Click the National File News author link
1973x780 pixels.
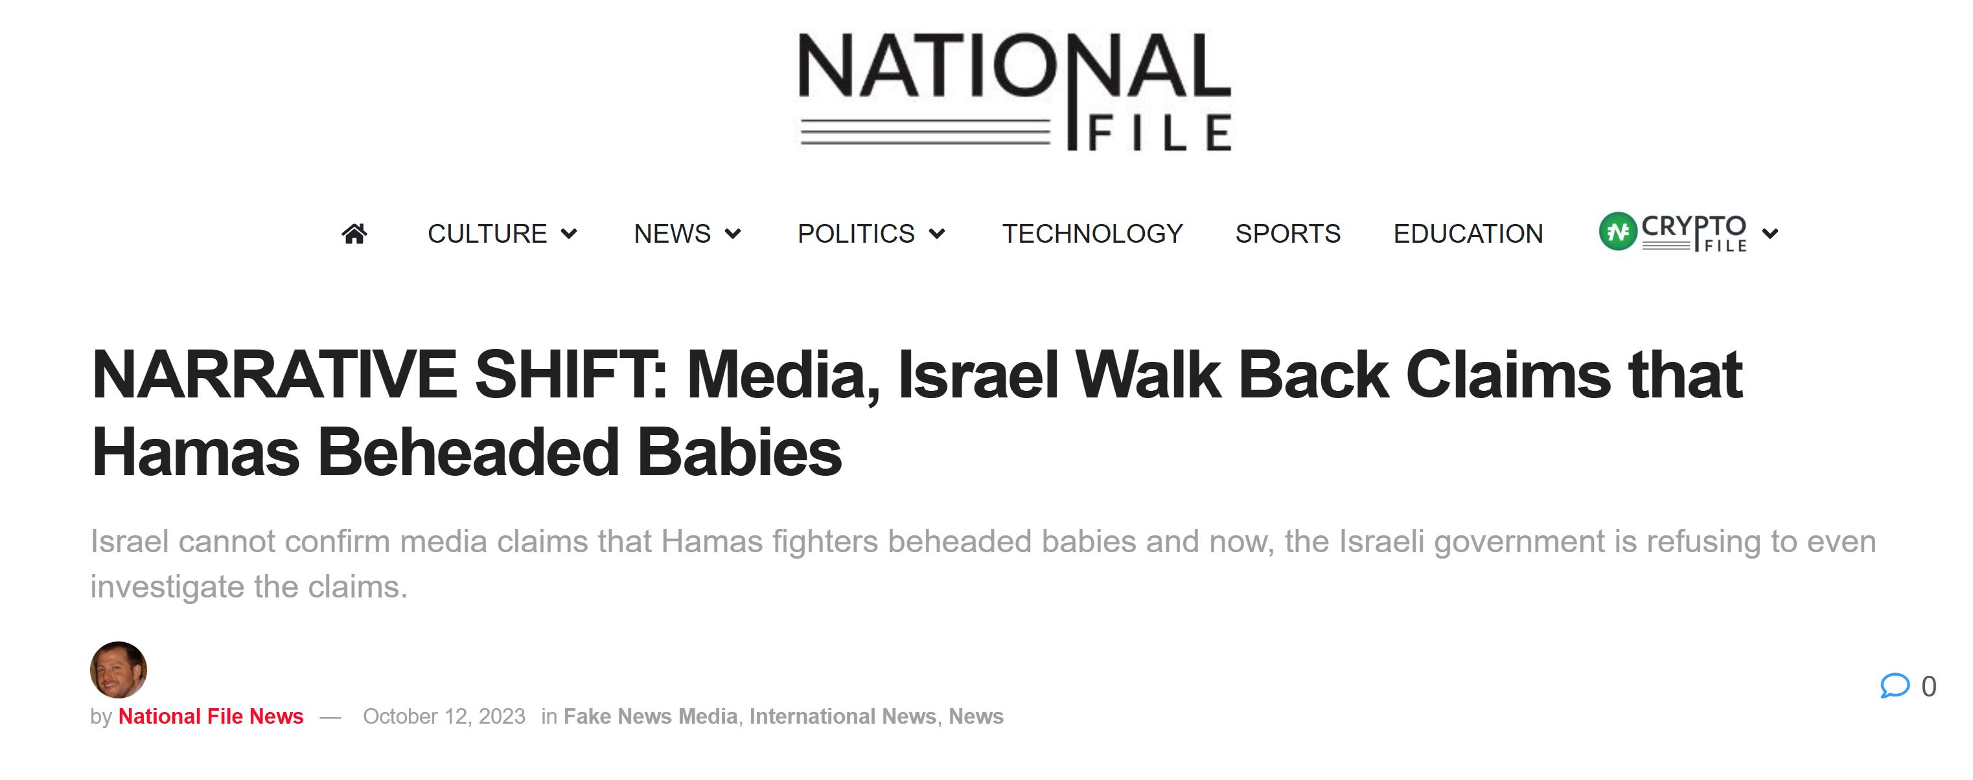(211, 716)
